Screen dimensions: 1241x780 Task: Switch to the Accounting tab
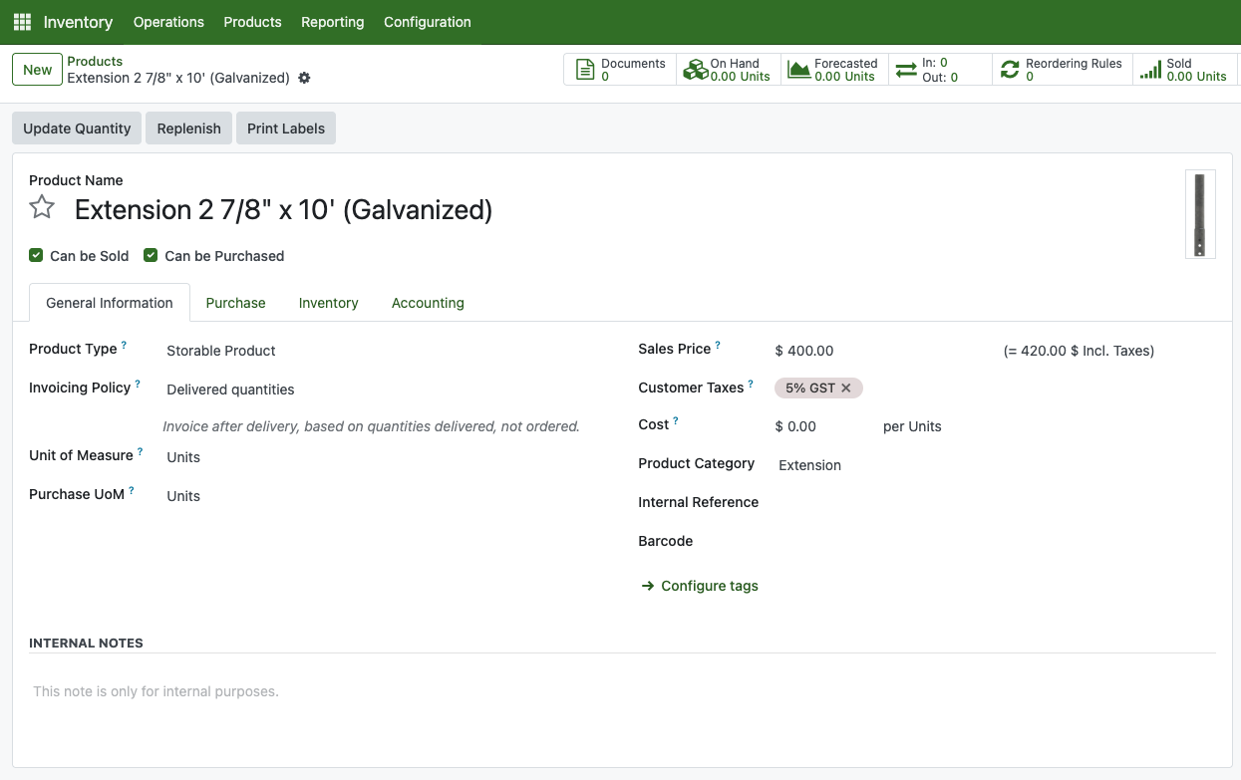tap(428, 303)
